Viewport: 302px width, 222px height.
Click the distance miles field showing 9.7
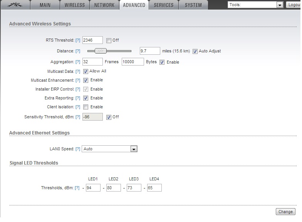(x=150, y=51)
